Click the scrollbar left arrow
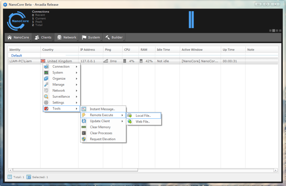 [10, 170]
